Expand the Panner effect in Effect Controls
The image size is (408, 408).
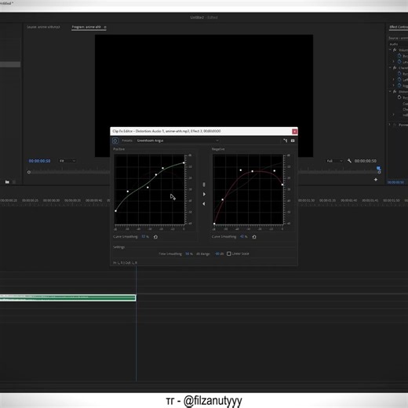[390, 125]
